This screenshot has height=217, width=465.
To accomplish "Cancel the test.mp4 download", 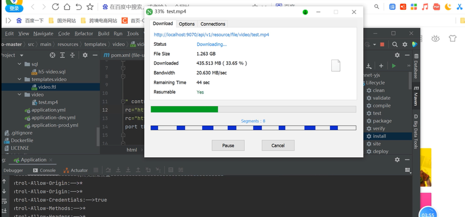I will 278,146.
